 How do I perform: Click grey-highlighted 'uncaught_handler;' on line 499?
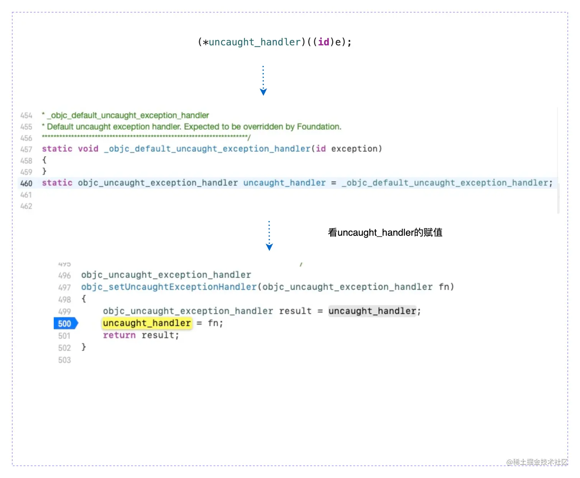pos(374,311)
